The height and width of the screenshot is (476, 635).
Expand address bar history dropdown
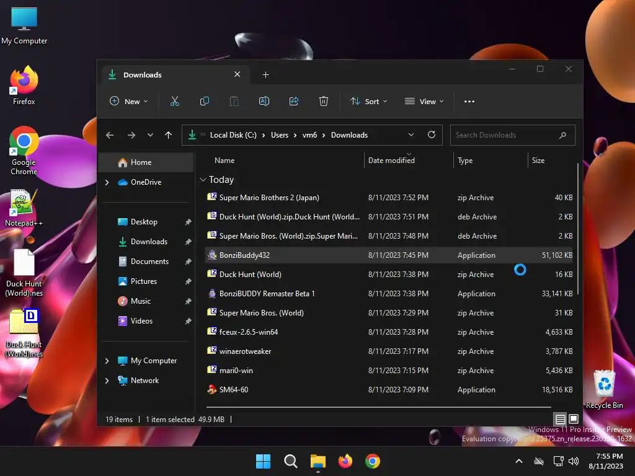pyautogui.click(x=411, y=134)
